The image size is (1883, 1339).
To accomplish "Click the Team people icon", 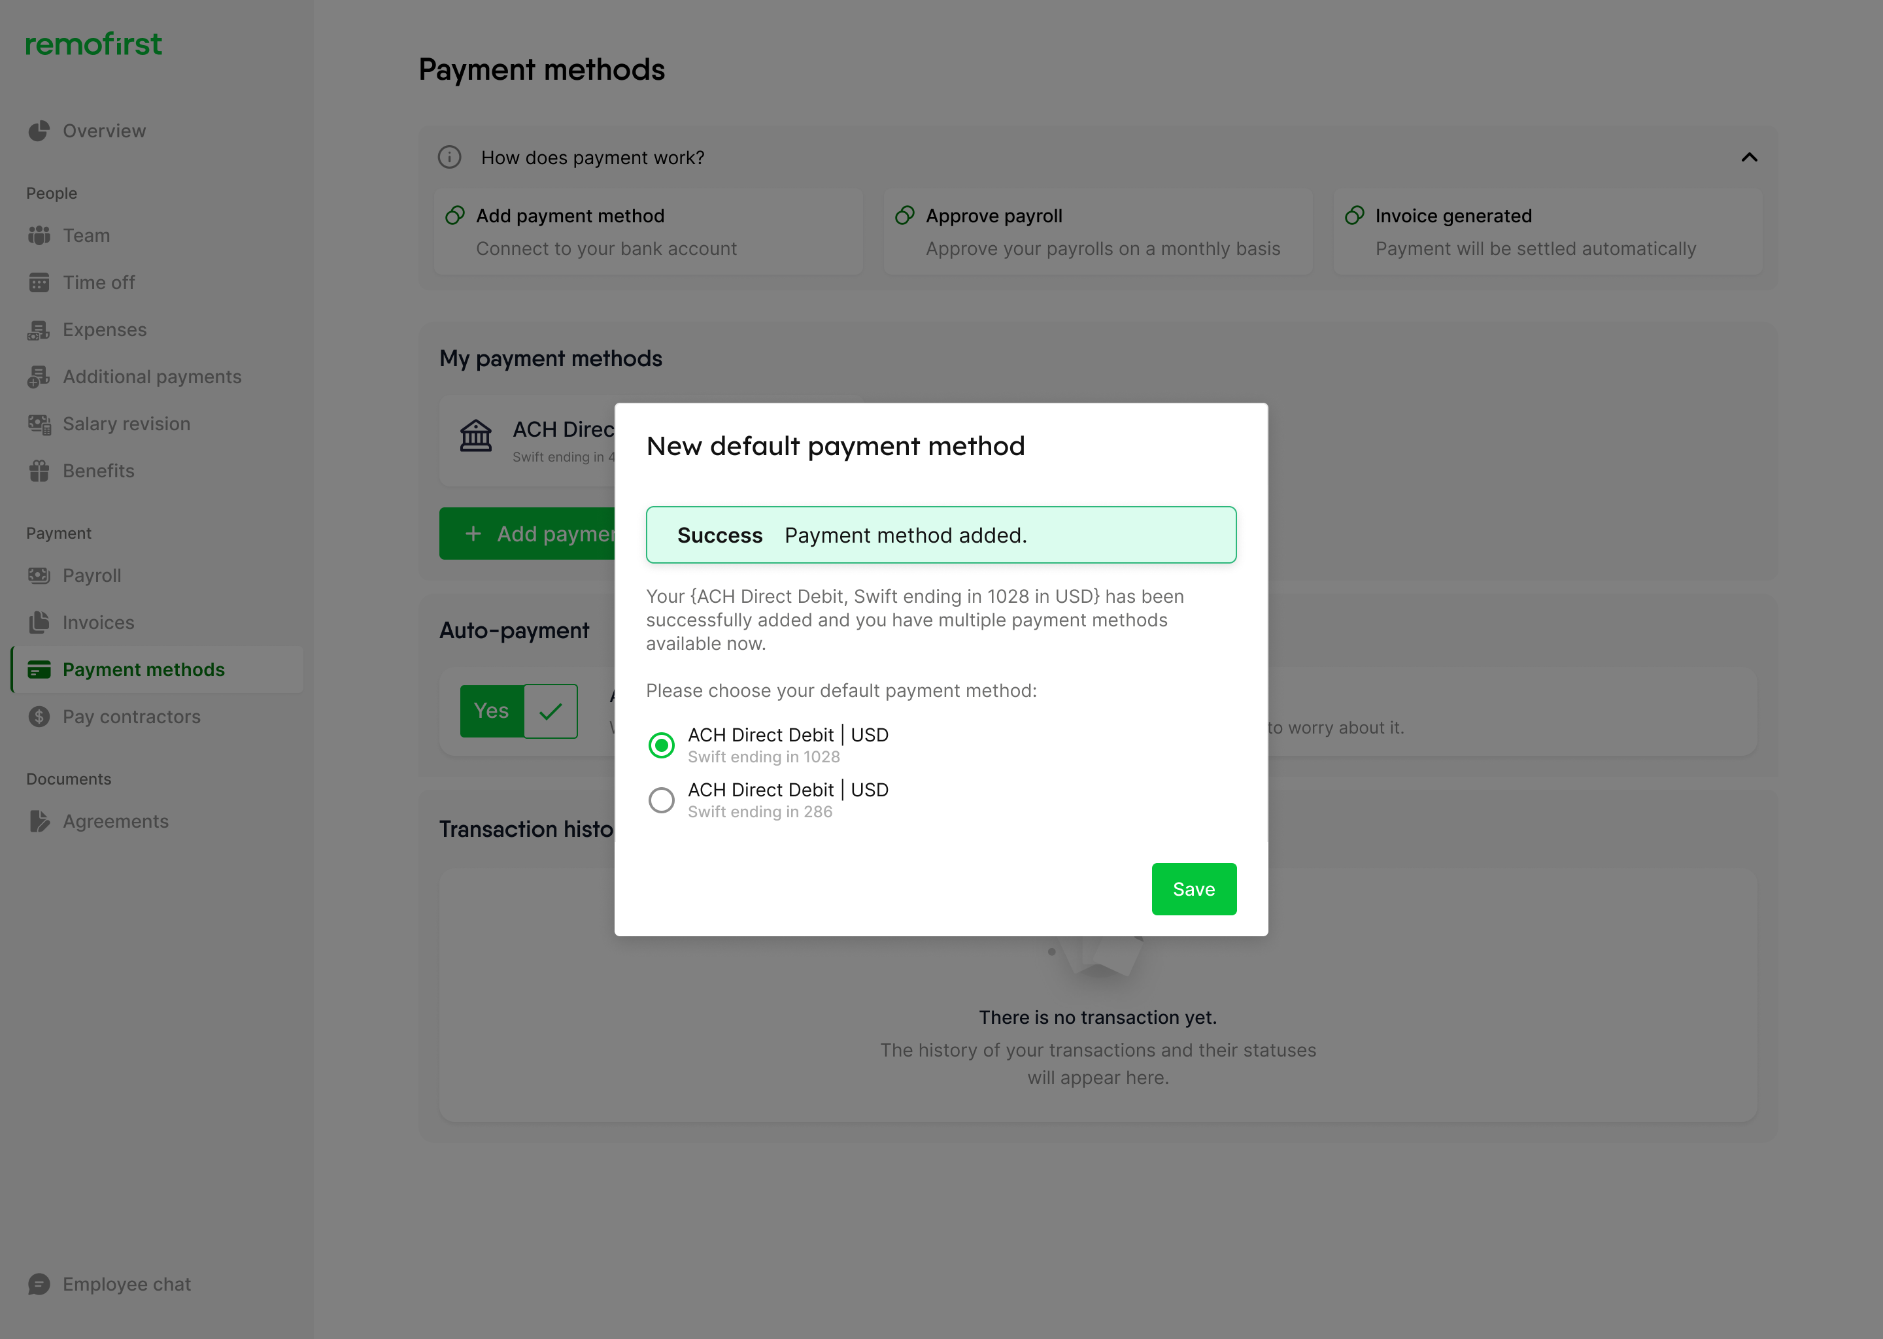I will (x=39, y=236).
